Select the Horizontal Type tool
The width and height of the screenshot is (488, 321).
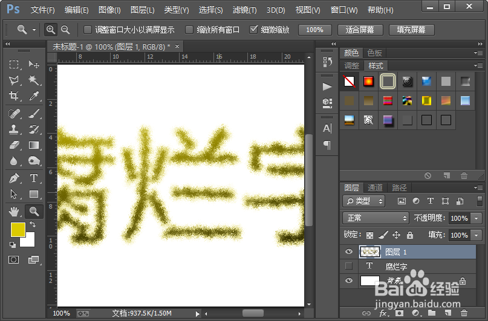click(34, 178)
